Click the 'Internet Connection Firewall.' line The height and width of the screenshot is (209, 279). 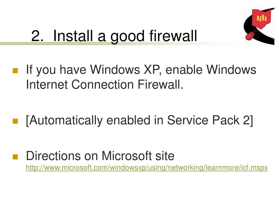[104, 84]
